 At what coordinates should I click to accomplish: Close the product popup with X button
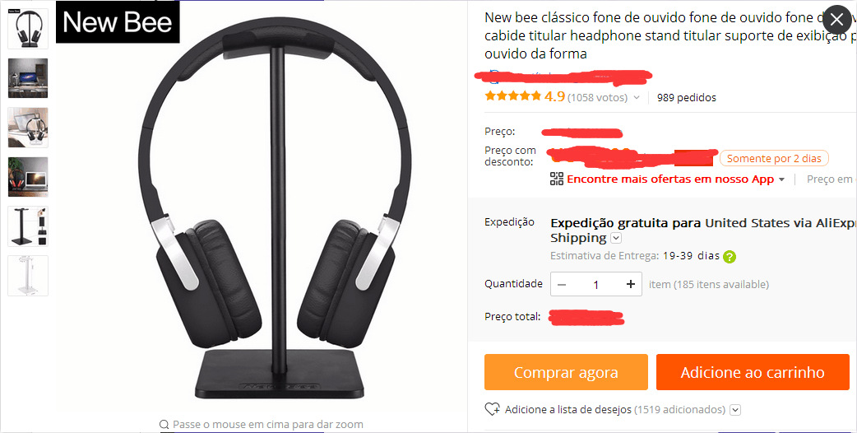836,21
